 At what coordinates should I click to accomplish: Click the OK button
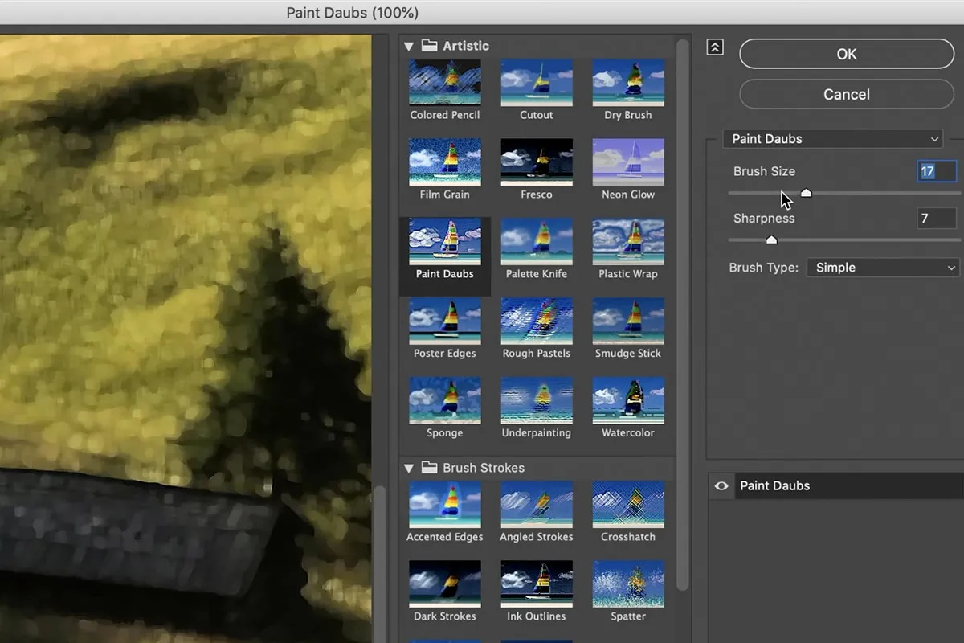tap(847, 54)
